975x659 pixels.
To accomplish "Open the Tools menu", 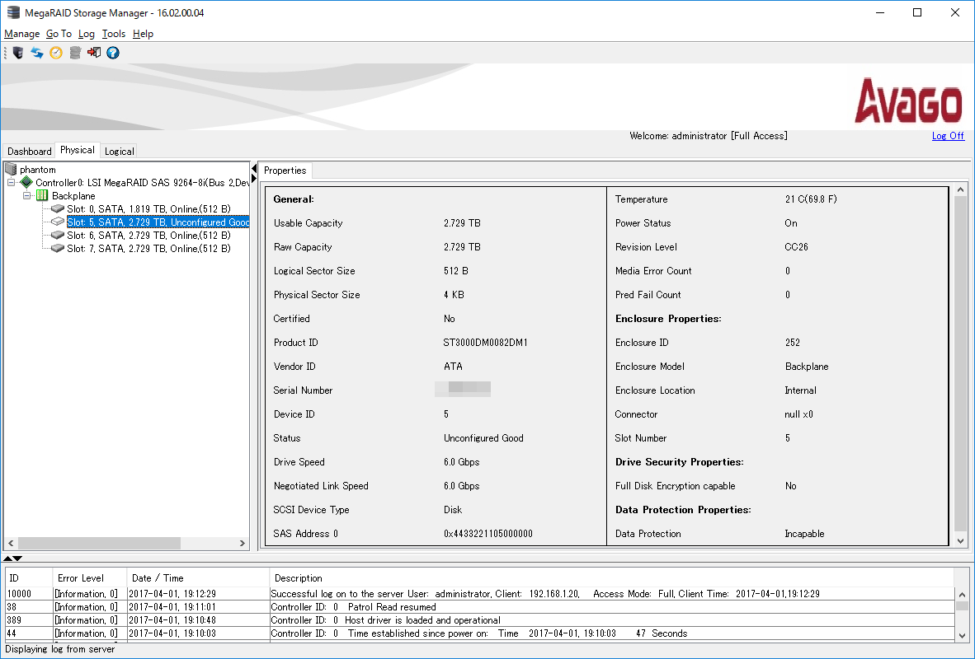I will tap(114, 34).
